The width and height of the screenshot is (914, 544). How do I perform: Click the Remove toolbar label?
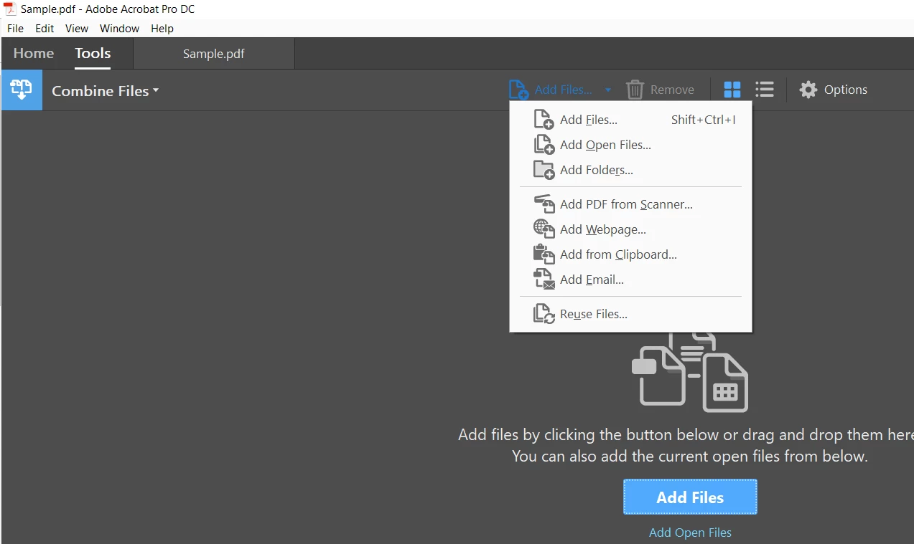pyautogui.click(x=672, y=90)
